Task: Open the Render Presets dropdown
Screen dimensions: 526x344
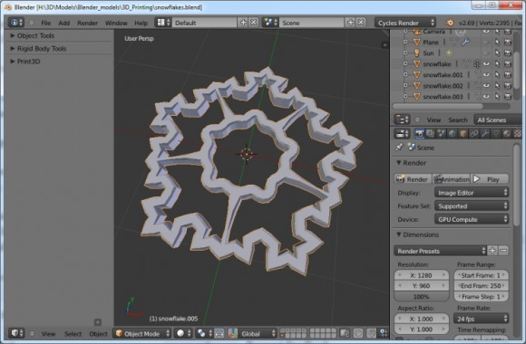Action: (x=440, y=251)
